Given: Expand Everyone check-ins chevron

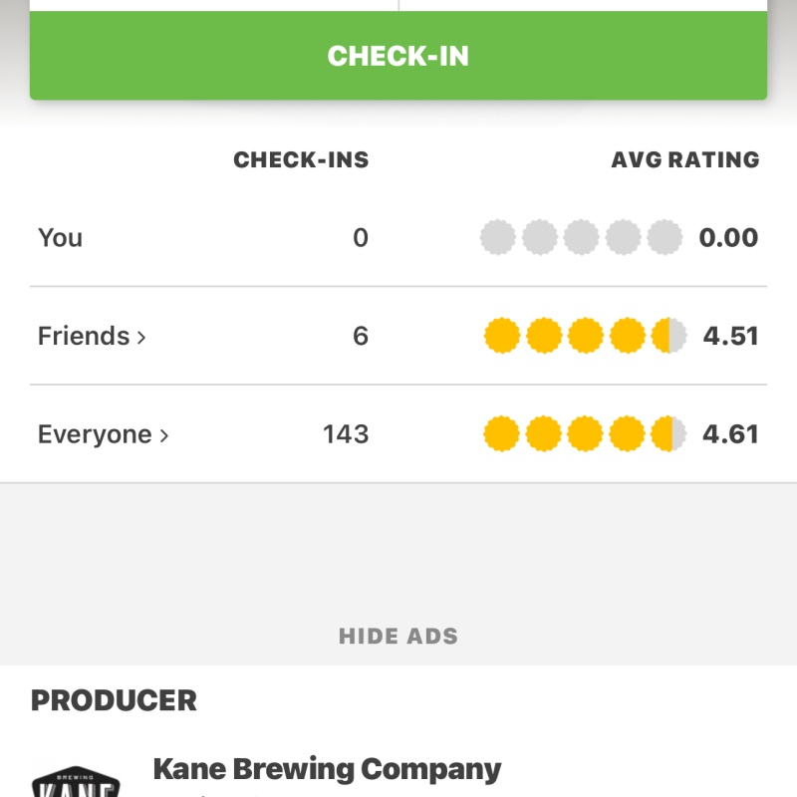Looking at the screenshot, I should point(164,435).
